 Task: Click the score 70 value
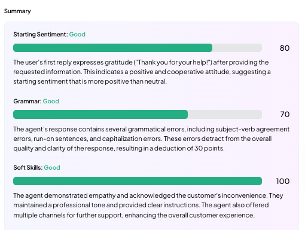285,115
